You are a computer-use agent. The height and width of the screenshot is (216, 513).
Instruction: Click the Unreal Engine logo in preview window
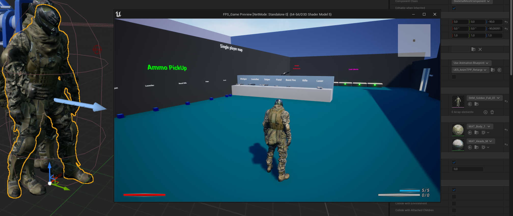tap(118, 14)
